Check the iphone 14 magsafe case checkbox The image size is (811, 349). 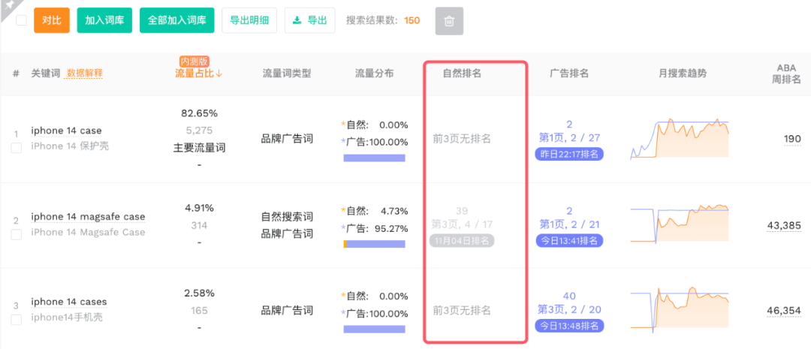(x=16, y=235)
